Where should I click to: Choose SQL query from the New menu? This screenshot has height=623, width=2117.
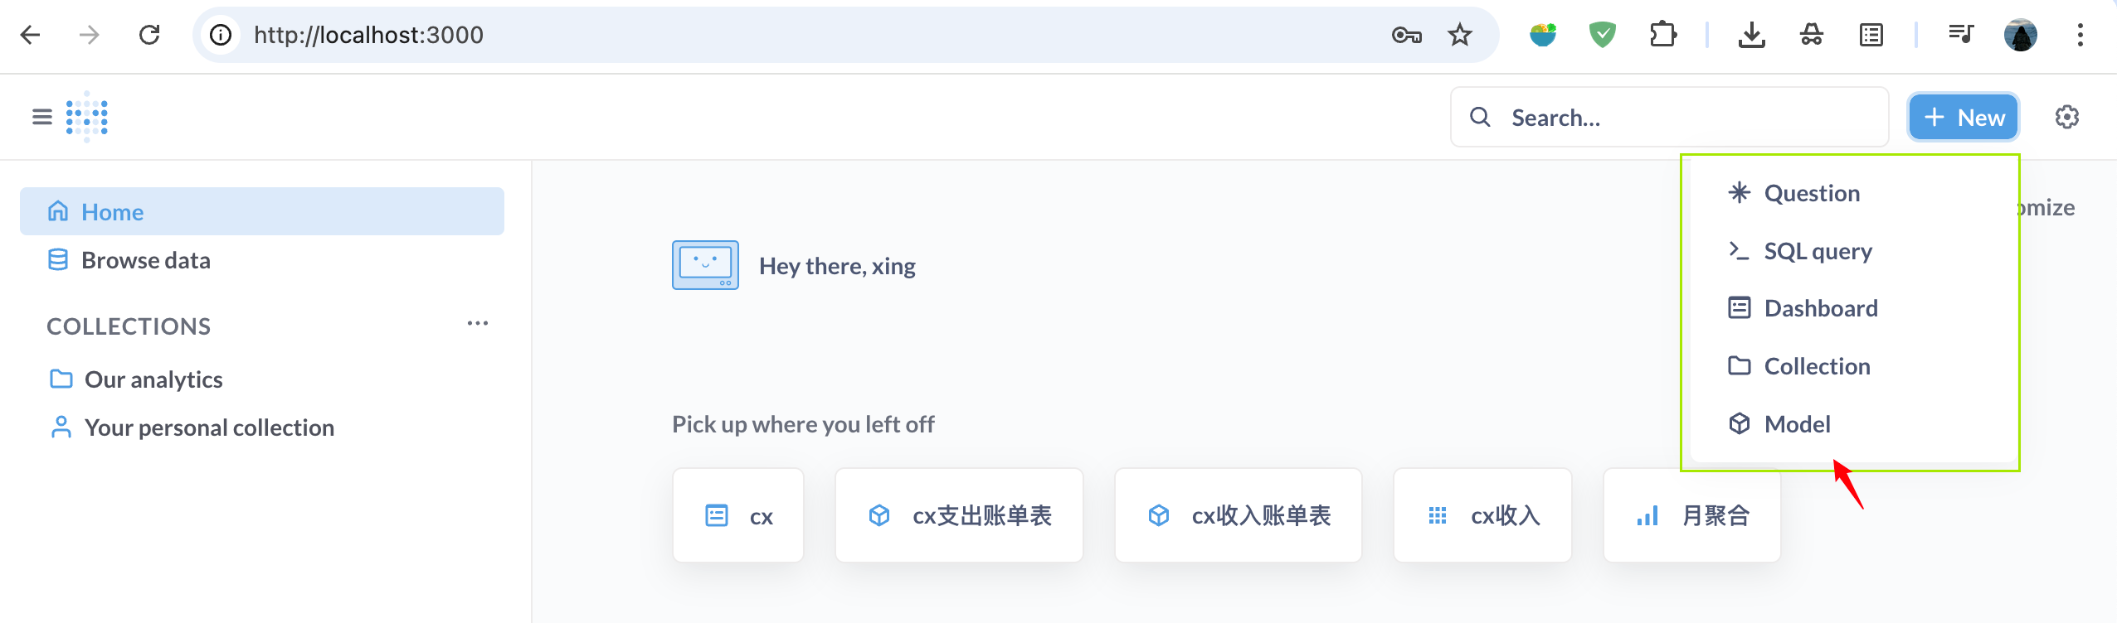point(1817,251)
